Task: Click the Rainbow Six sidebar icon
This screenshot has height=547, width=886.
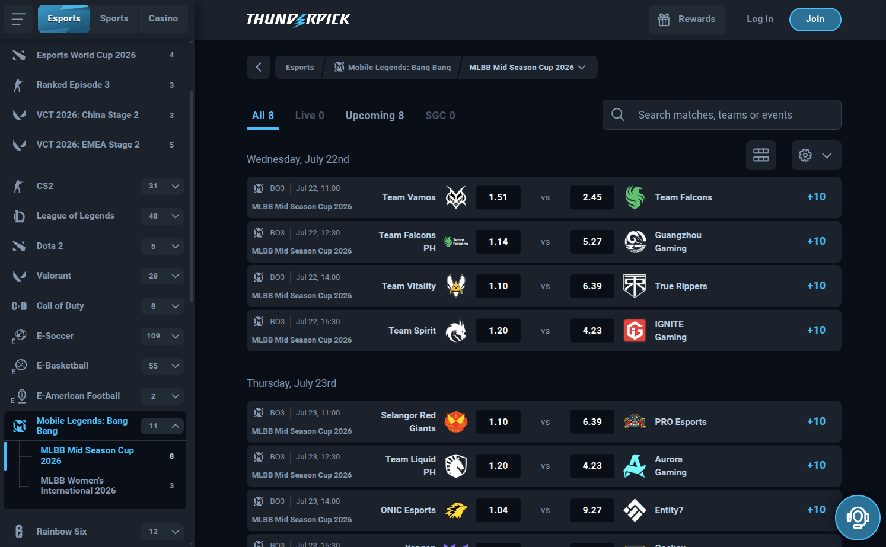Action: pyautogui.click(x=19, y=532)
